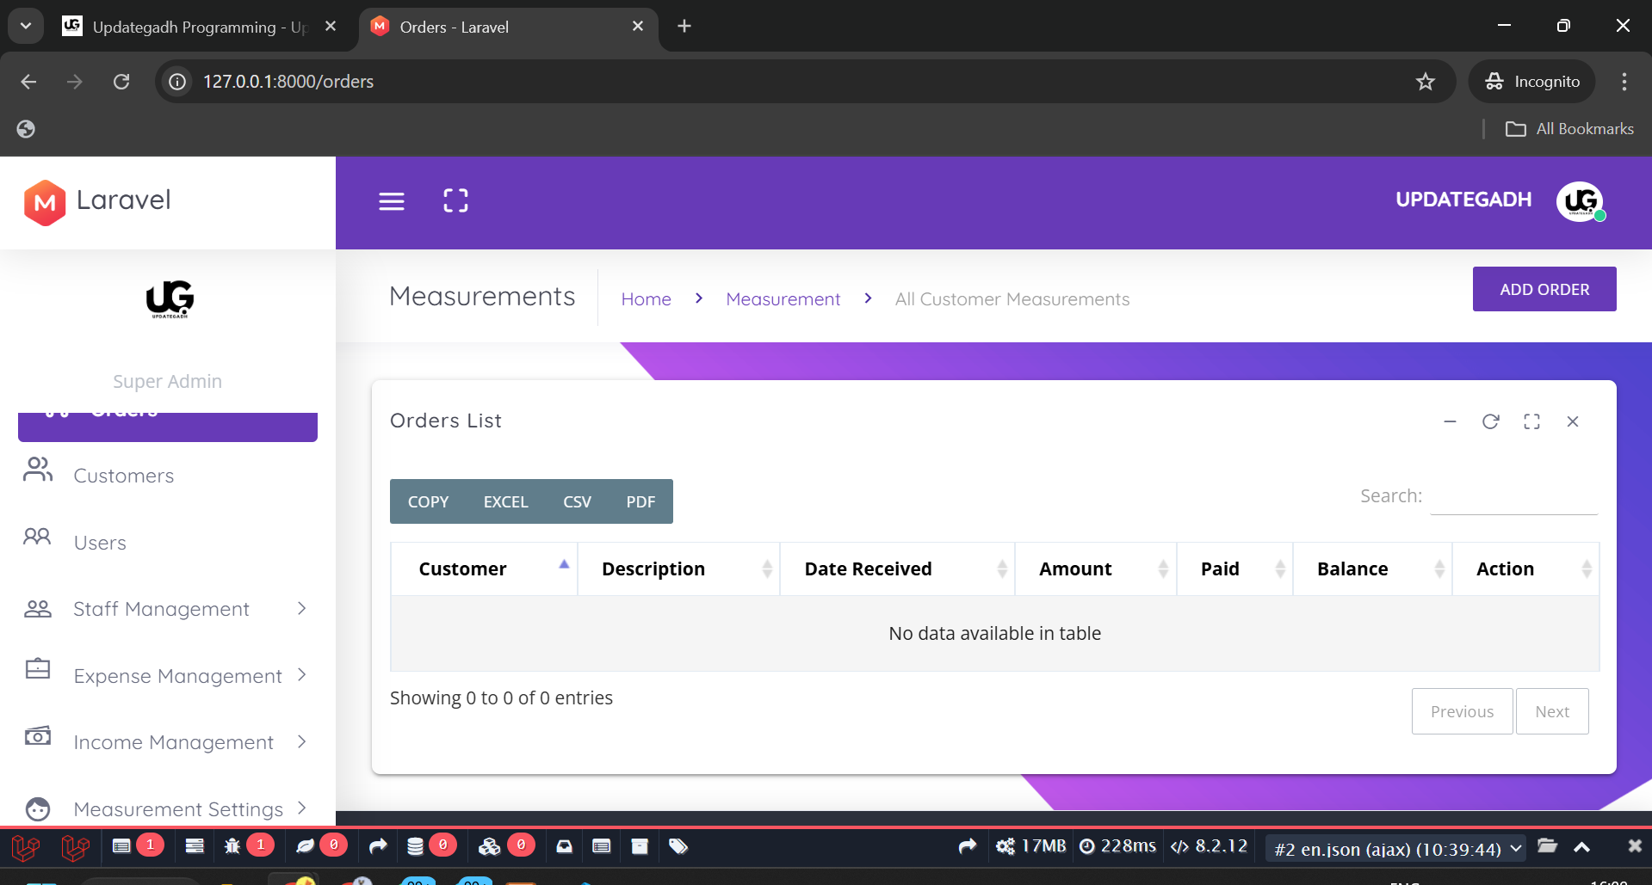The height and width of the screenshot is (885, 1652).
Task: Select the Orders - Laravel browser tab
Action: point(508,27)
